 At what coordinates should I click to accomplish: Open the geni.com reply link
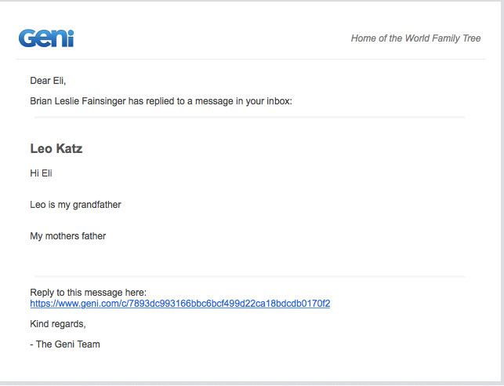pos(179,304)
